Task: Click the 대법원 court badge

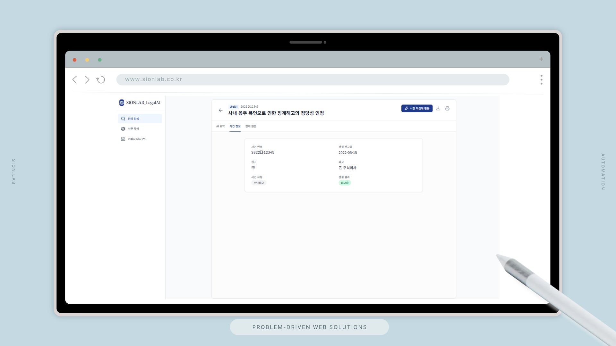Action: (233, 107)
